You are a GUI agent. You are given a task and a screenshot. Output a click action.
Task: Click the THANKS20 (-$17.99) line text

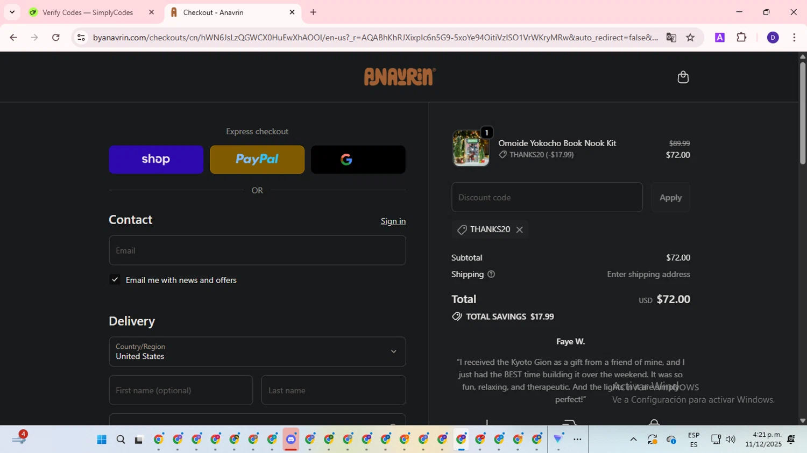(541, 155)
